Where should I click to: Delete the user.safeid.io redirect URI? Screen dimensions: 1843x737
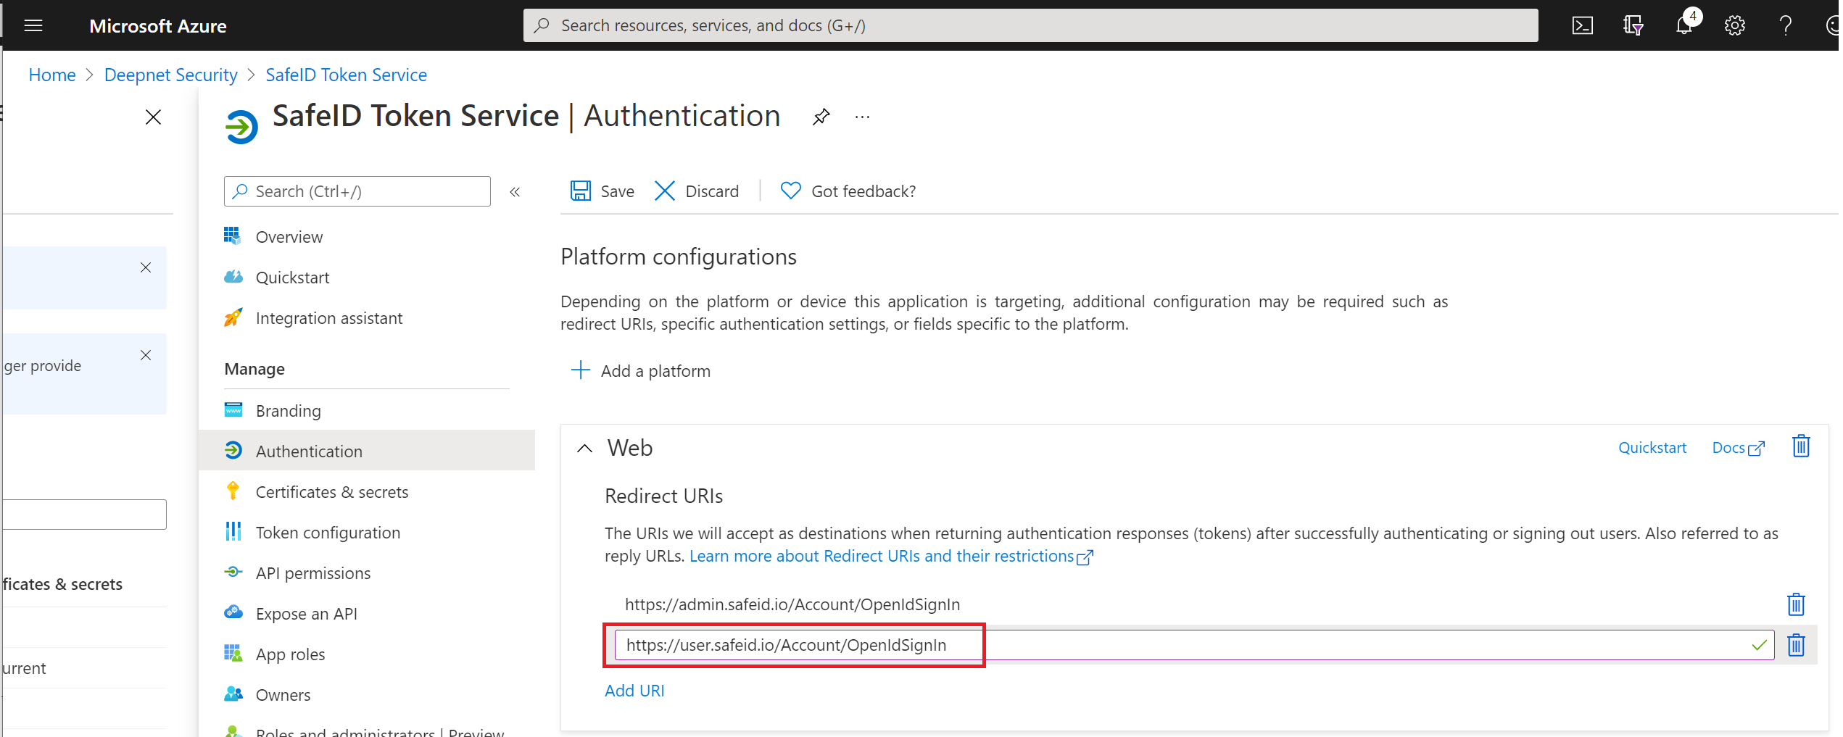[1795, 645]
